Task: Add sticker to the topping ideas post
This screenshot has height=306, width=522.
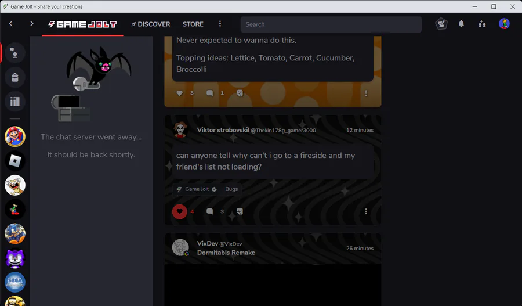Action: (x=240, y=93)
